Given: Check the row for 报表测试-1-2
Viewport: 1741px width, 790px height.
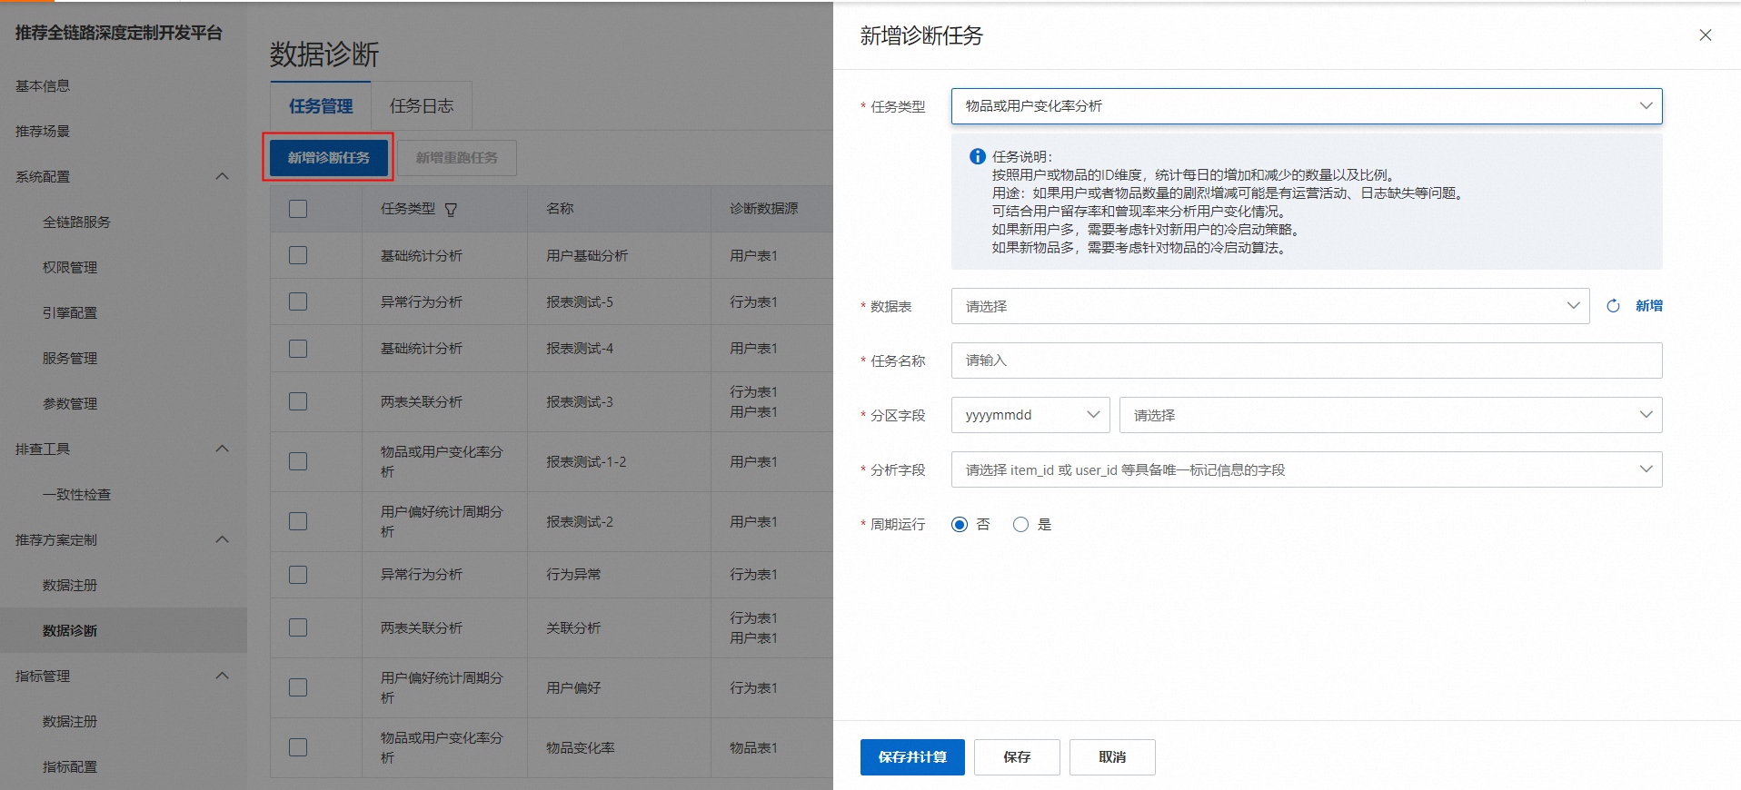Looking at the screenshot, I should click(298, 461).
